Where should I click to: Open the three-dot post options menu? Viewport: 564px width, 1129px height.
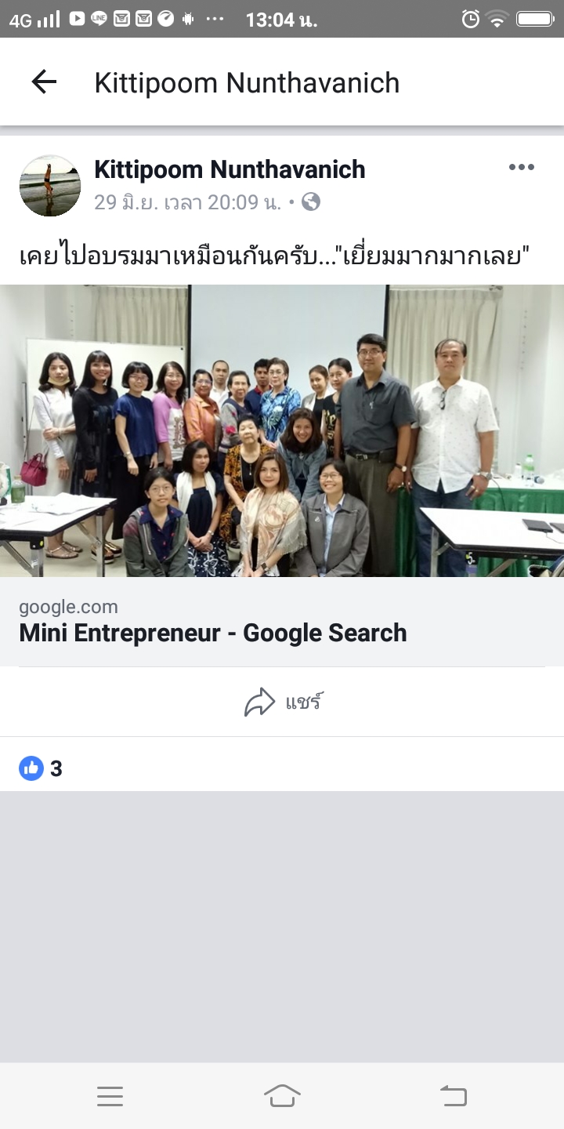pos(522,167)
